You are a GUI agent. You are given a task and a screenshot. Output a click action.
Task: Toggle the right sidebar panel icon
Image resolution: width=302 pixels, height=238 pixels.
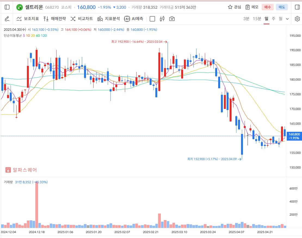[297, 7]
